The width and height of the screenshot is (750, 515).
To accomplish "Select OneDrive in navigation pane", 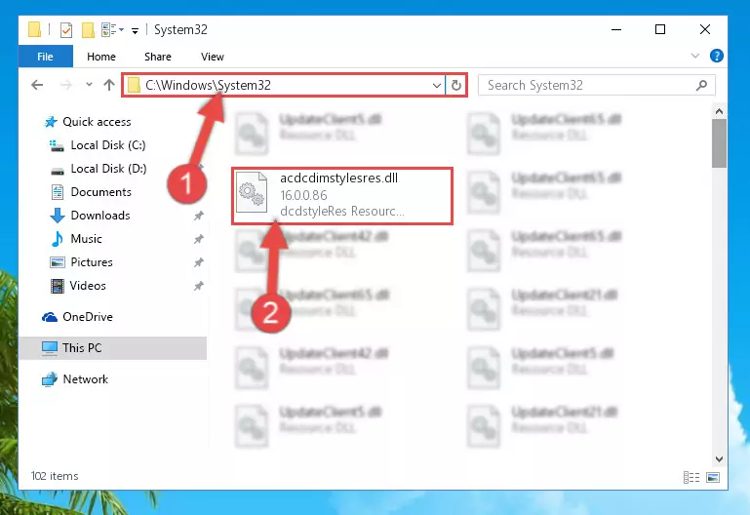I will tap(88, 317).
